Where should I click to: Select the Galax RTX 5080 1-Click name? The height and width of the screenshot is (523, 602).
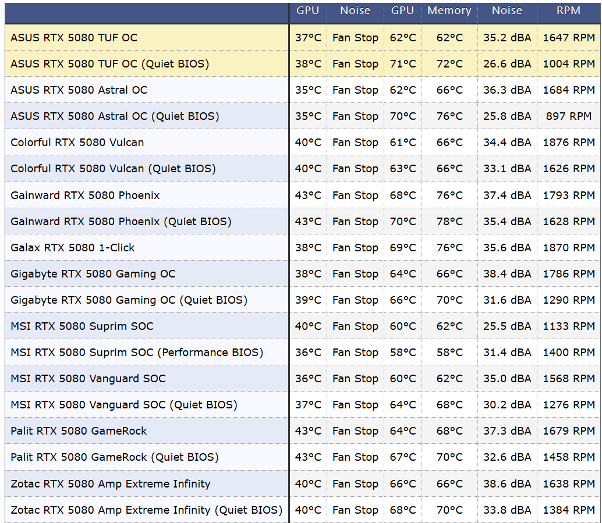coord(73,247)
